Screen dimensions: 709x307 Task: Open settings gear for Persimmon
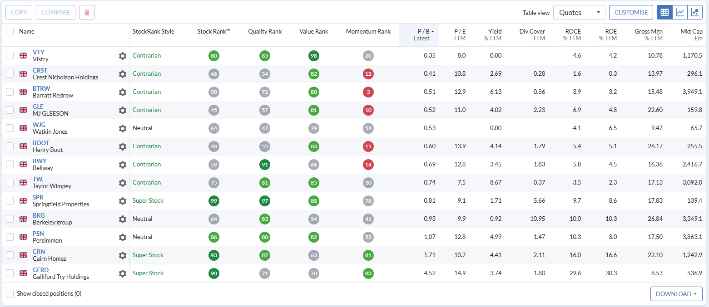pyautogui.click(x=122, y=237)
